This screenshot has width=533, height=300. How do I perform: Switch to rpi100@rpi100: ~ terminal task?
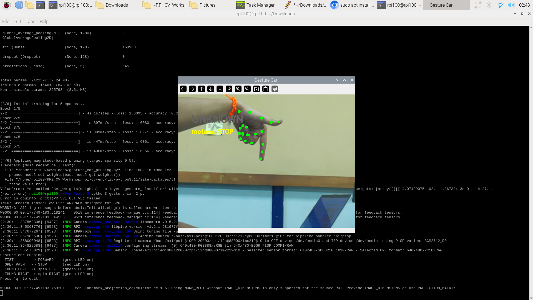coord(399,5)
